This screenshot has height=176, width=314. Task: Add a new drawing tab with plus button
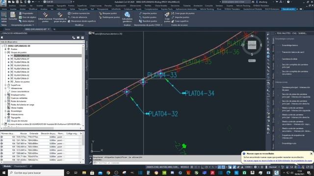[x=54, y=29]
